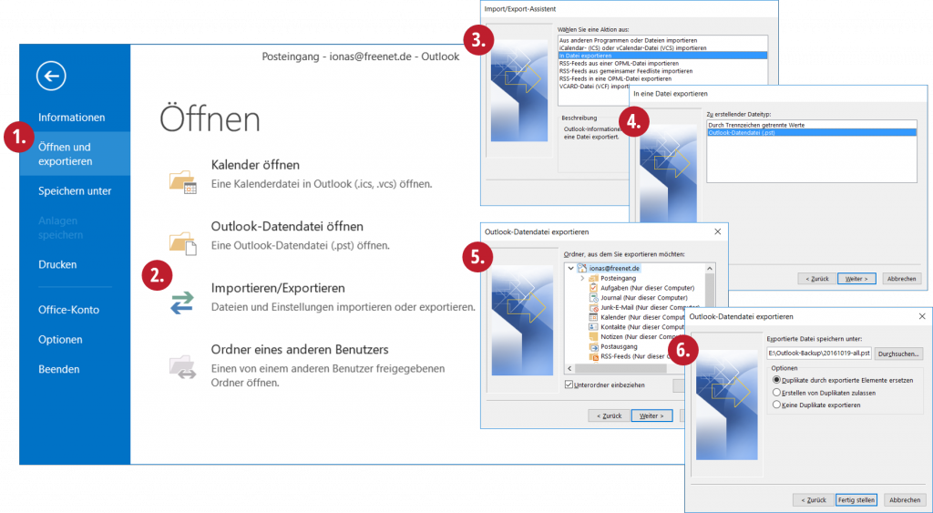Image resolution: width=933 pixels, height=513 pixels.
Task: Open Informationen in the backstage sidebar
Action: click(x=71, y=118)
